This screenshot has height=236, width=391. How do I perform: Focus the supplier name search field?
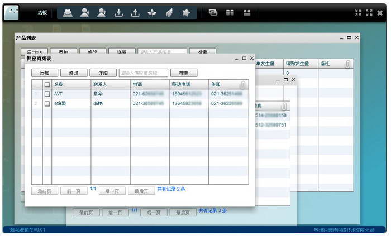coord(144,73)
